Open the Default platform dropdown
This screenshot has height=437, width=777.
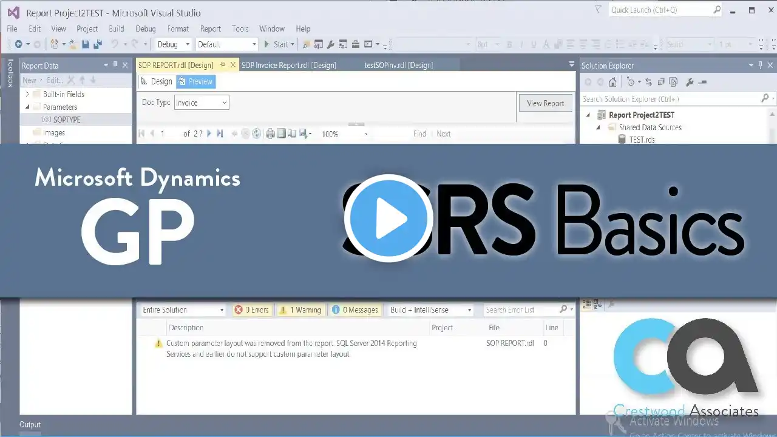tap(227, 44)
